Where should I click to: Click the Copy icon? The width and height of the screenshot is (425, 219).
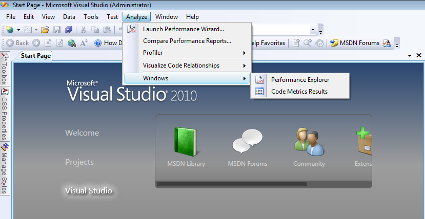(95, 30)
